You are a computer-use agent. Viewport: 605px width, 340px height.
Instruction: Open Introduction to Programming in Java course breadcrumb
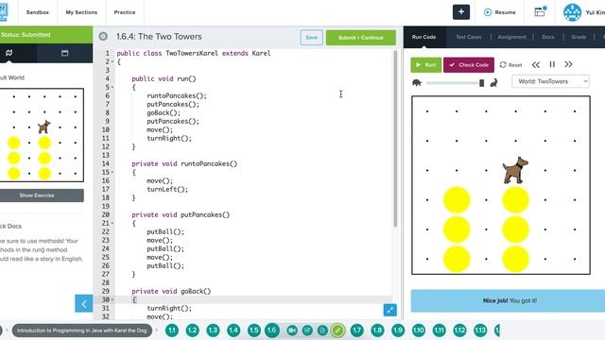pos(82,331)
